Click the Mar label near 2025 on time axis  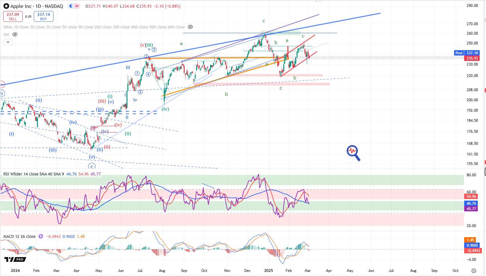coord(308,271)
